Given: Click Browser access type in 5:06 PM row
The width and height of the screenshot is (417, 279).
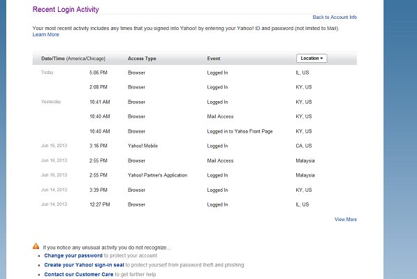Looking at the screenshot, I should (136, 73).
